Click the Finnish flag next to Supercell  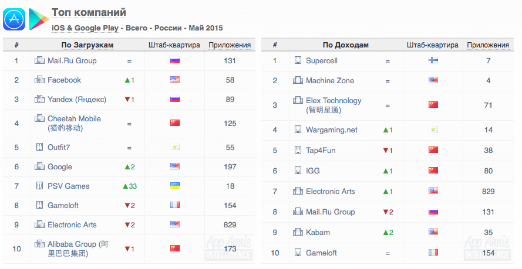pyautogui.click(x=433, y=60)
